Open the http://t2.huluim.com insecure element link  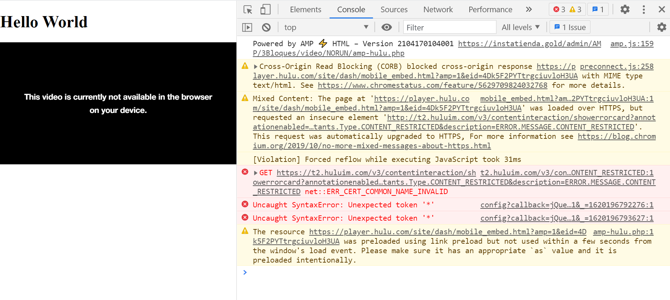(x=454, y=122)
